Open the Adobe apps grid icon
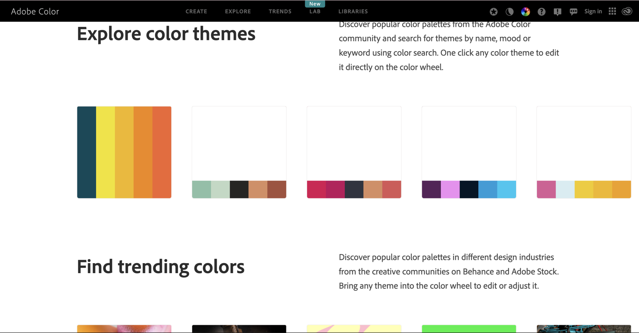 point(612,11)
